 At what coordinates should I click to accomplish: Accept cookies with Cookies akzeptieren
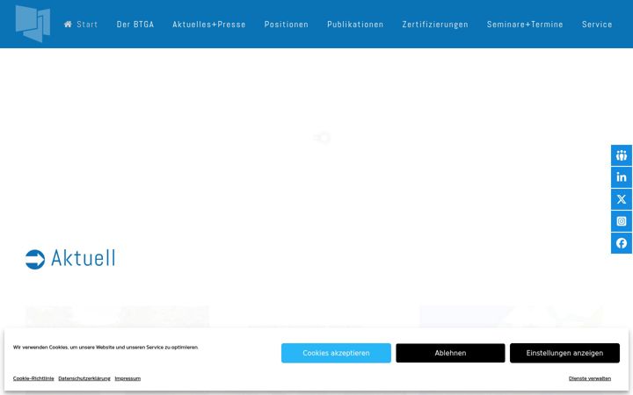click(x=336, y=353)
